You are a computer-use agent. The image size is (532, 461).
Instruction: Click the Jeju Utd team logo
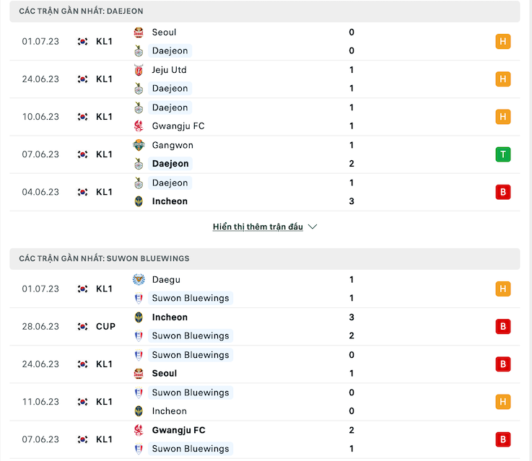point(139,70)
